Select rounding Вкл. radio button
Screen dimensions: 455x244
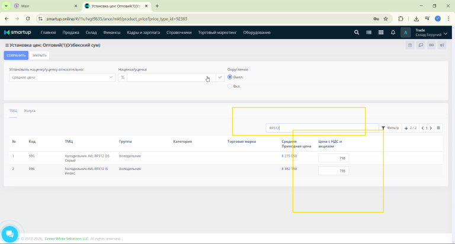coord(230,86)
